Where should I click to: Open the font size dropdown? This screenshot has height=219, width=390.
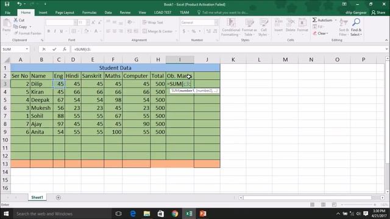point(88,23)
